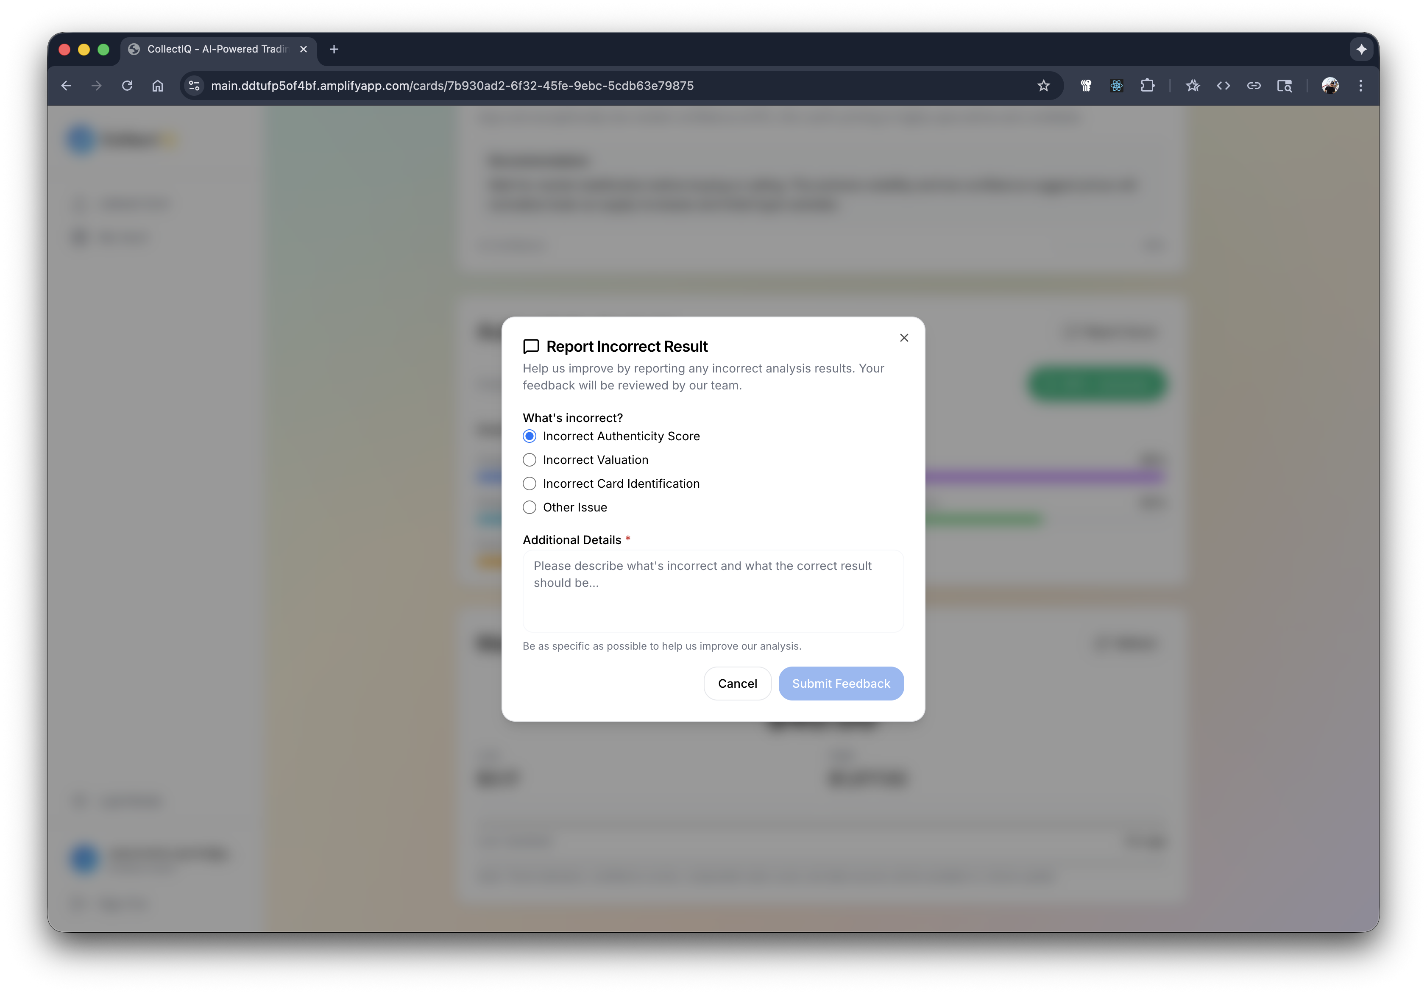The image size is (1427, 995).
Task: Go back using browser back arrow
Action: [67, 86]
